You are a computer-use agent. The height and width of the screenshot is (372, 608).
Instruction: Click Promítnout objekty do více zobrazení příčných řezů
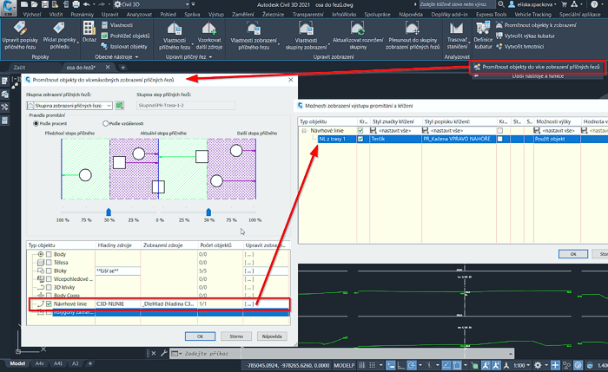pos(537,67)
